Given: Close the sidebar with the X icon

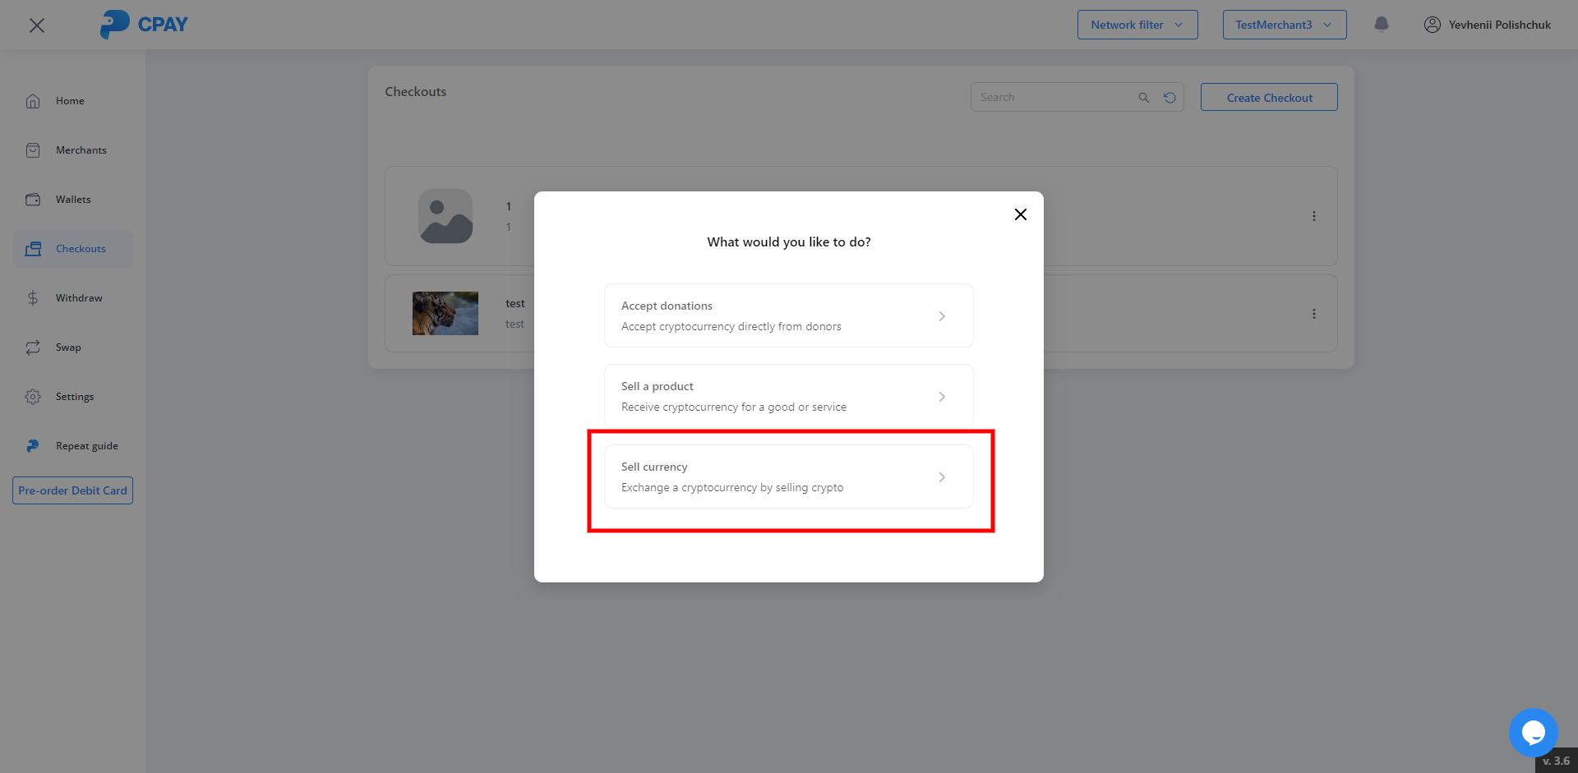Looking at the screenshot, I should tap(37, 25).
